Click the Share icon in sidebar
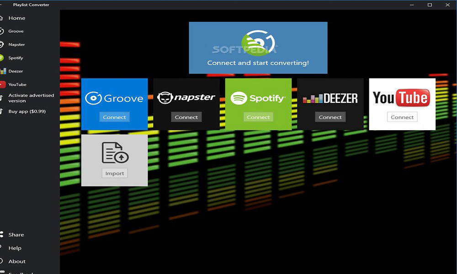 coord(1,234)
